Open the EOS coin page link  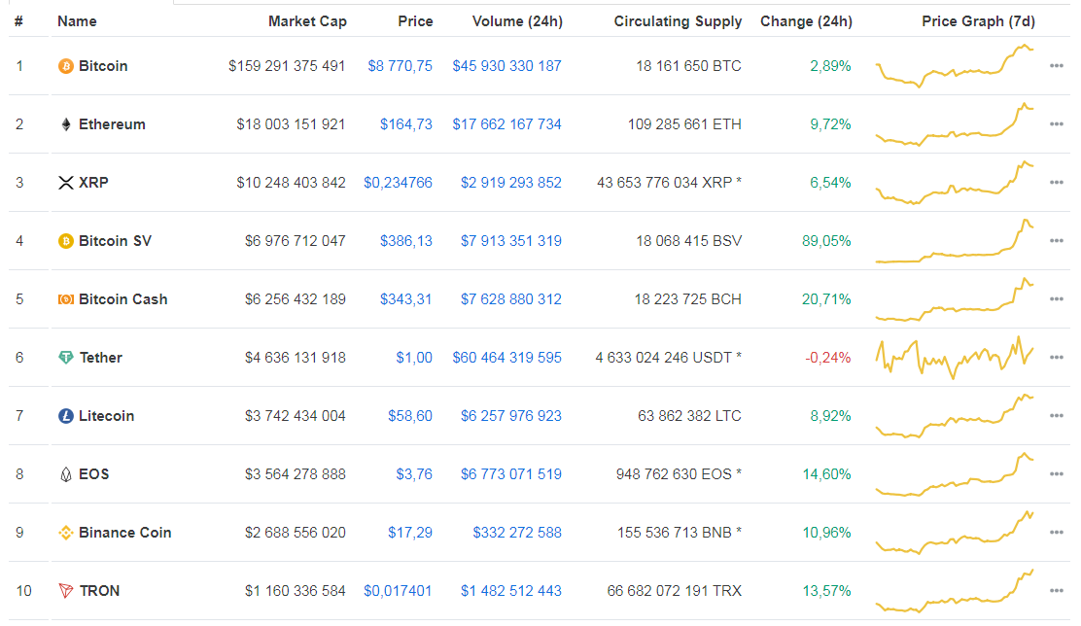pos(93,474)
